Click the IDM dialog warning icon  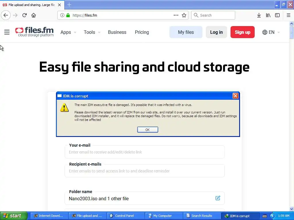(64, 108)
